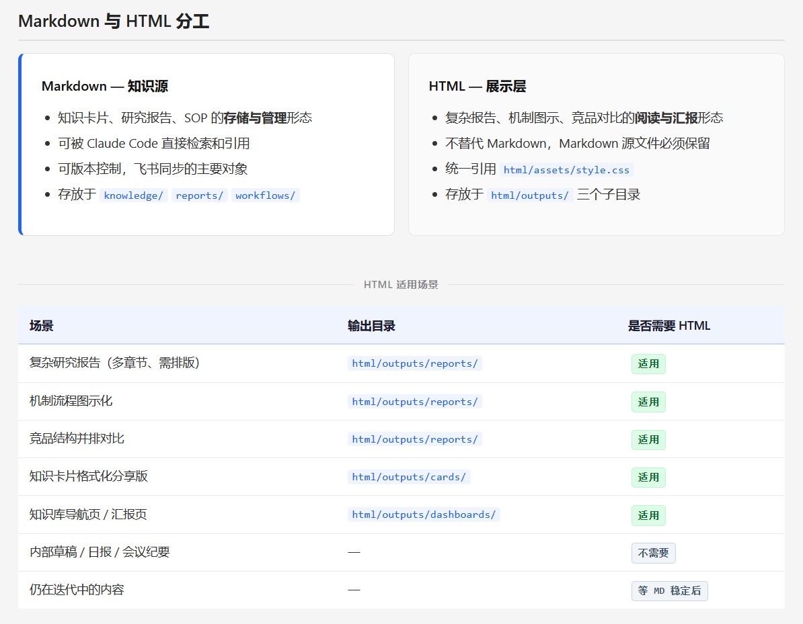Click the 'html/outputs/cards/' path
Viewport: 803px width, 624px height.
coord(409,477)
